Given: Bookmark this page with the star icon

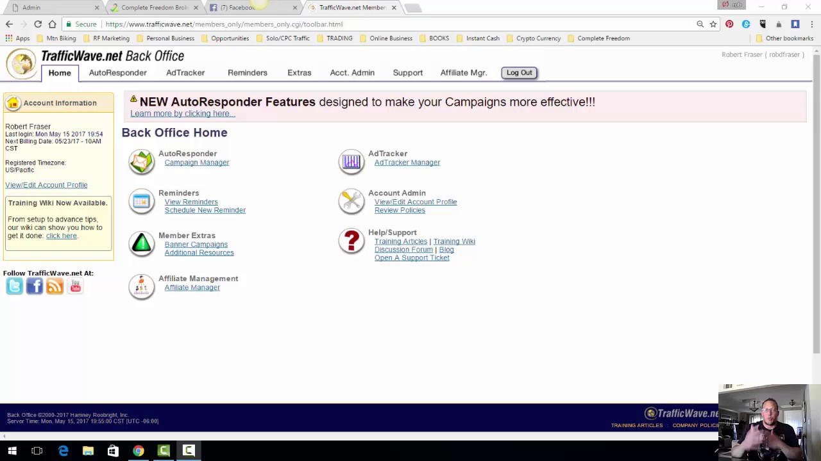Looking at the screenshot, I should (713, 24).
